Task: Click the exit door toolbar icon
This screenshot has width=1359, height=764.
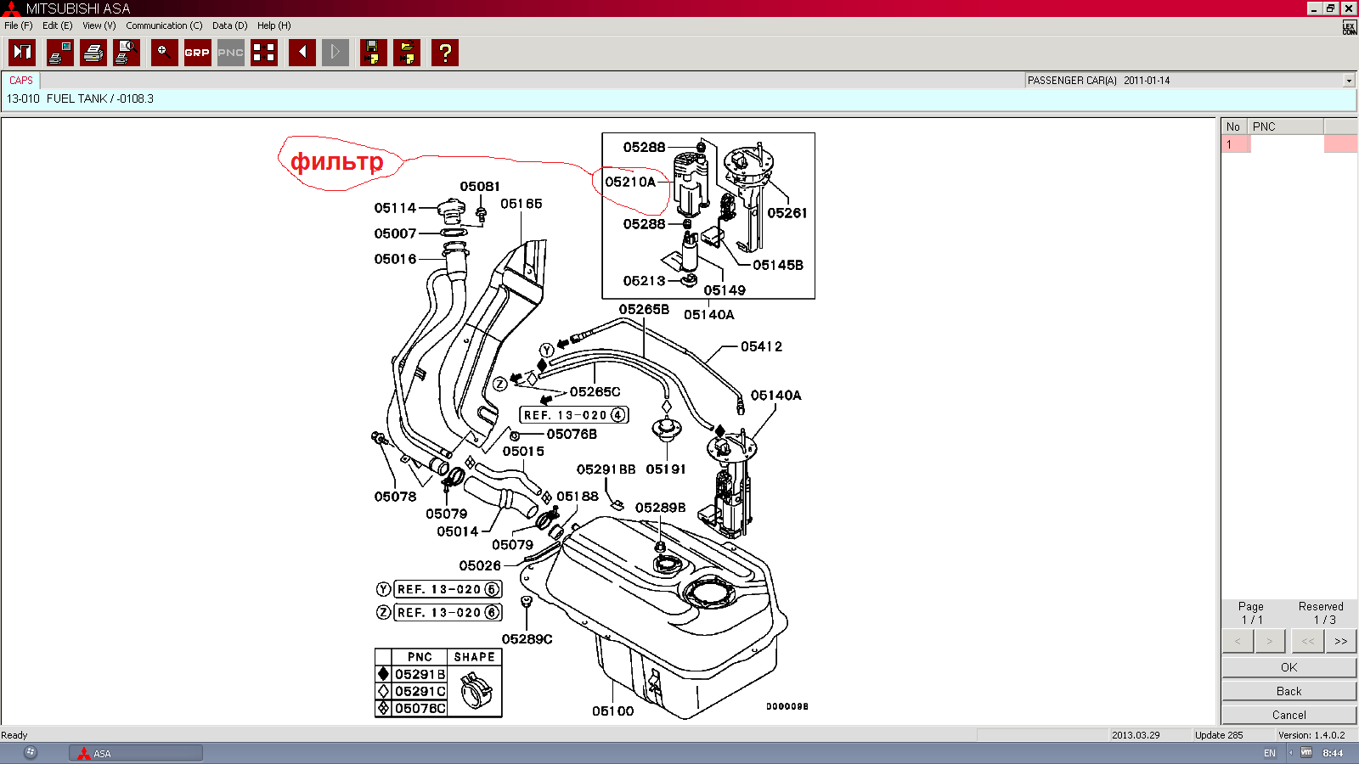Action: [x=22, y=53]
